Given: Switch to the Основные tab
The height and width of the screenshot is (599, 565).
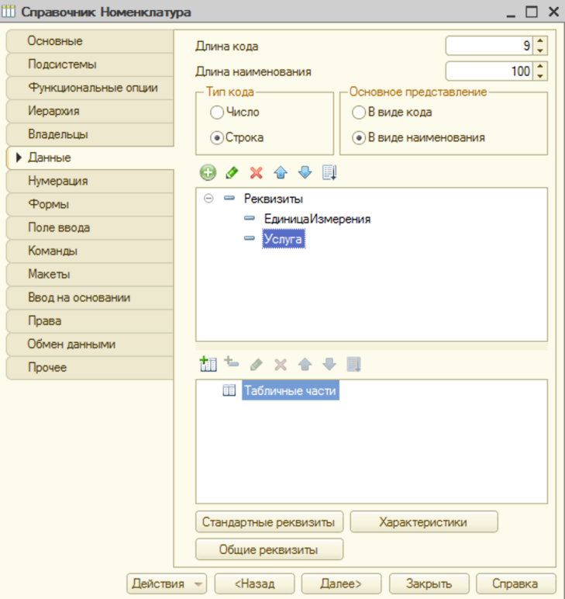Looking at the screenshot, I should coord(90,41).
